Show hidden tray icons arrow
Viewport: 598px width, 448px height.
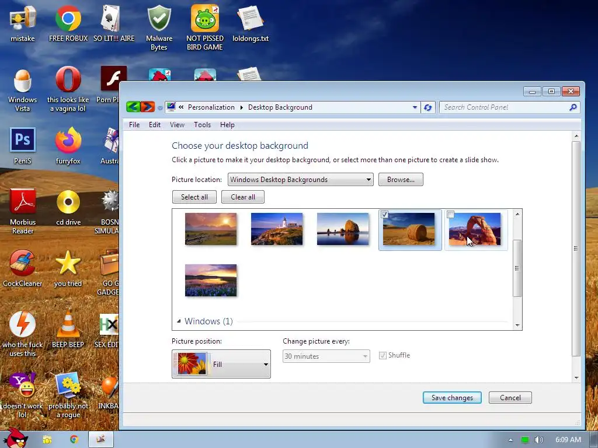(x=510, y=440)
